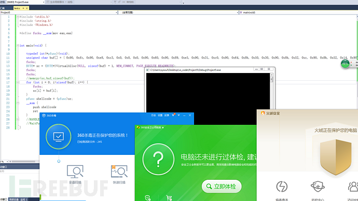Click the golden shield in Huorong window

pyautogui.click(x=336, y=157)
